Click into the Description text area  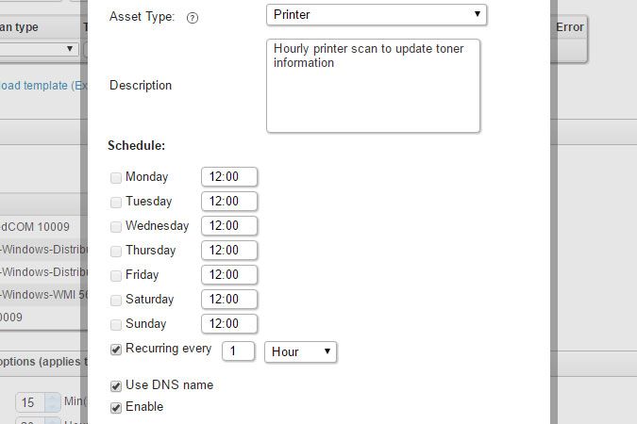373,86
